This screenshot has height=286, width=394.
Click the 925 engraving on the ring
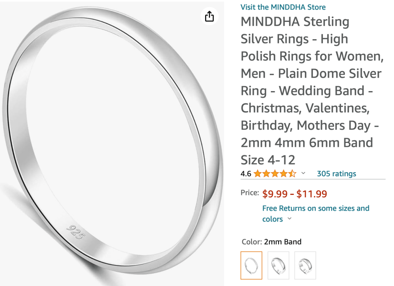[x=75, y=231]
